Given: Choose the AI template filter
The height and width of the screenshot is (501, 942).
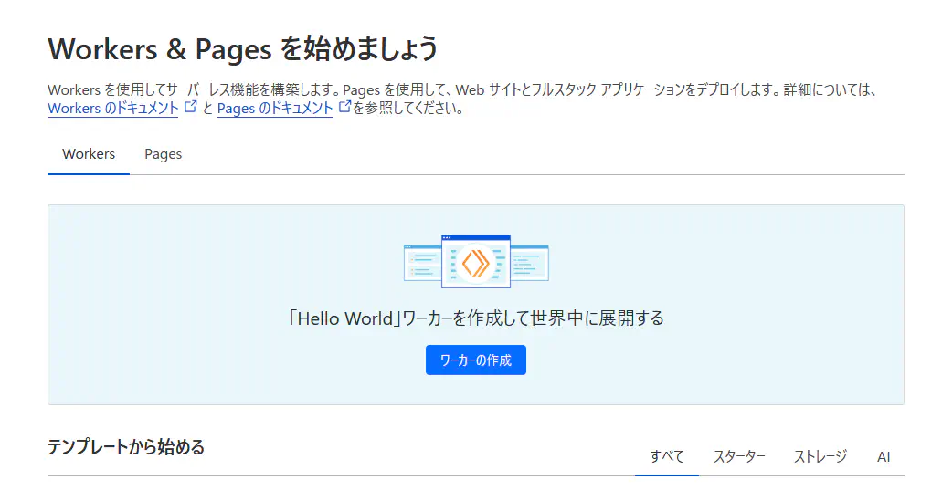Looking at the screenshot, I should 884,456.
